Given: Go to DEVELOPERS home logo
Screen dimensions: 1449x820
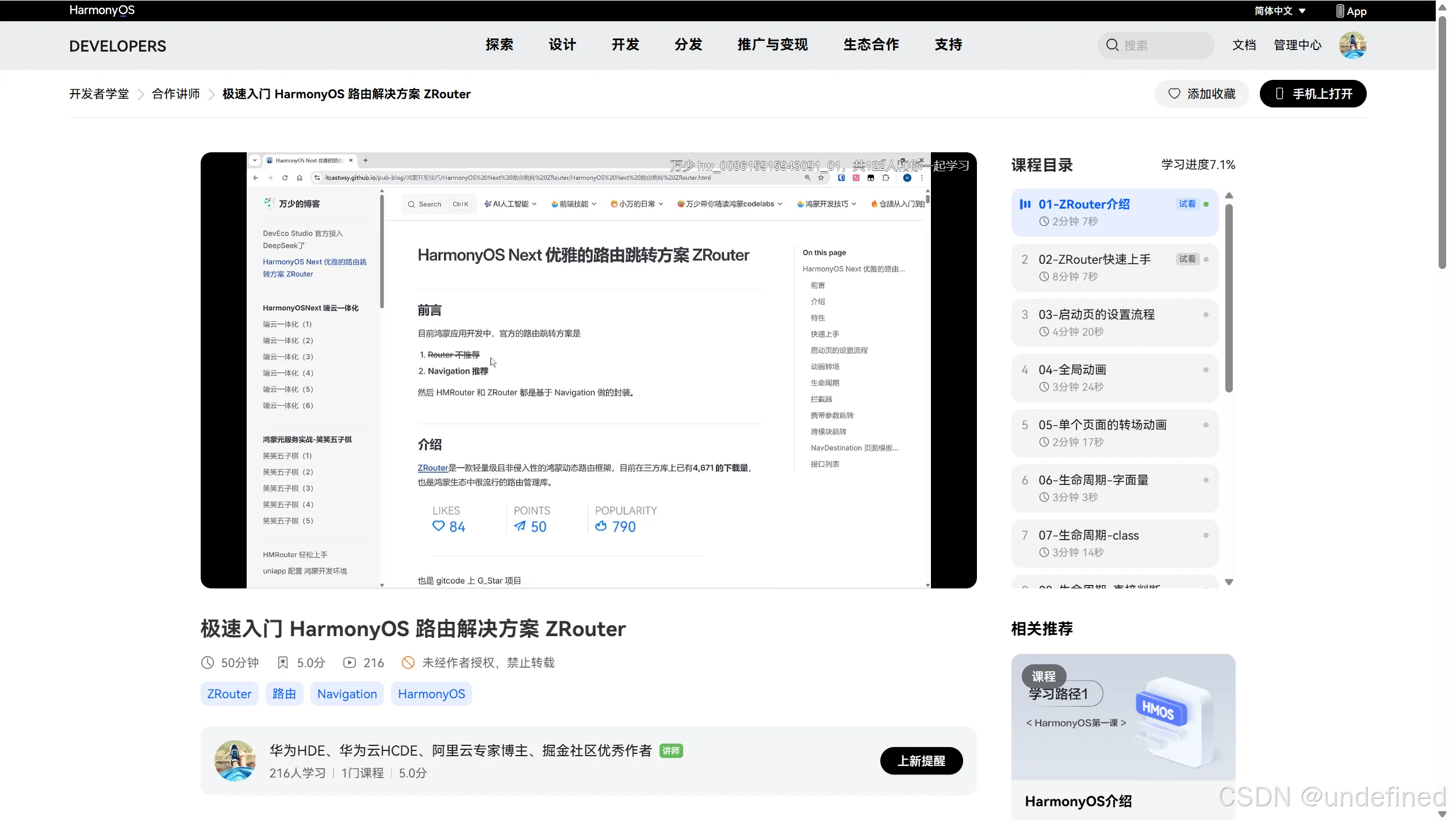Looking at the screenshot, I should [x=117, y=46].
